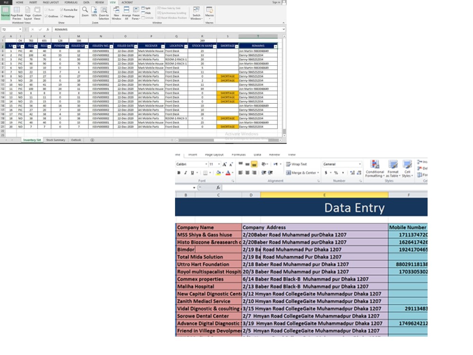Click Bottom Align icon in lower window
The image size is (473, 355).
tap(254, 164)
